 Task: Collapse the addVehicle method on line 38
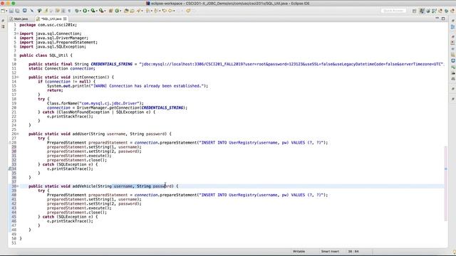coord(17,186)
